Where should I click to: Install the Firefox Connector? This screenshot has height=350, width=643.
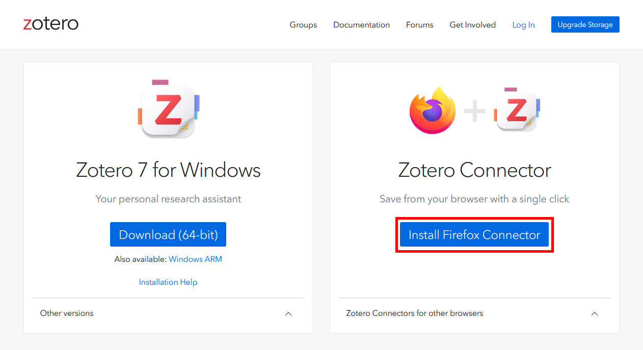pos(474,235)
